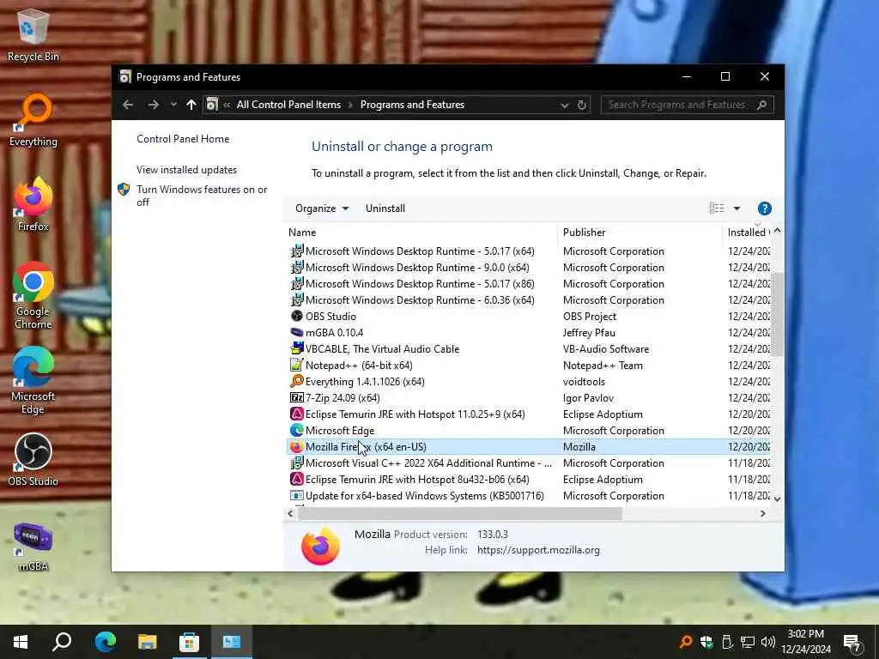The width and height of the screenshot is (879, 659).
Task: Select VBCABLE, The Virtual Audio Cable
Action: 529,349
